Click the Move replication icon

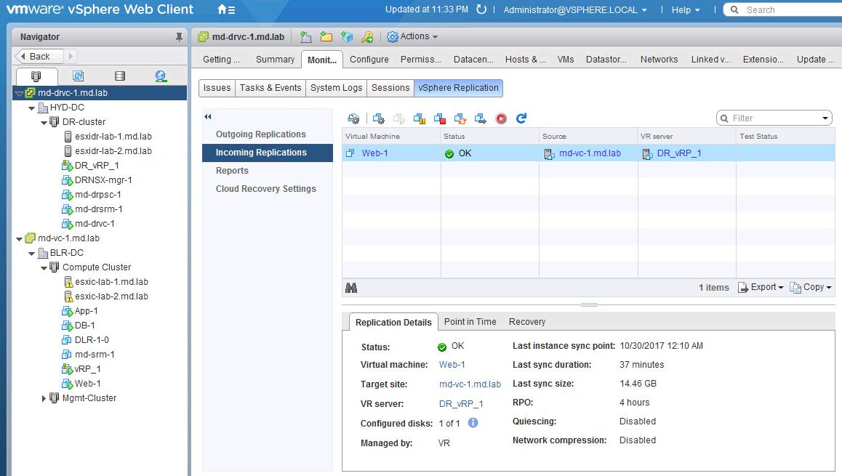[x=481, y=118]
